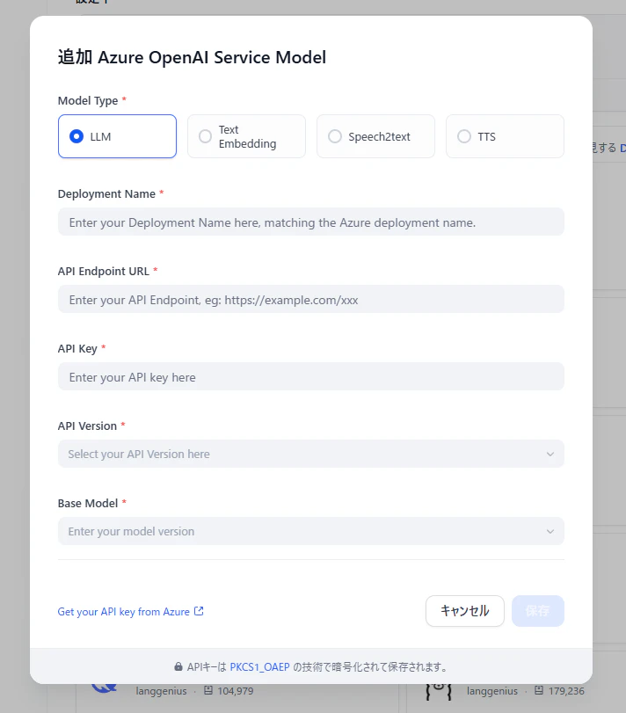Expand the Base Model dropdown
The height and width of the screenshot is (713, 626).
pyautogui.click(x=299, y=532)
